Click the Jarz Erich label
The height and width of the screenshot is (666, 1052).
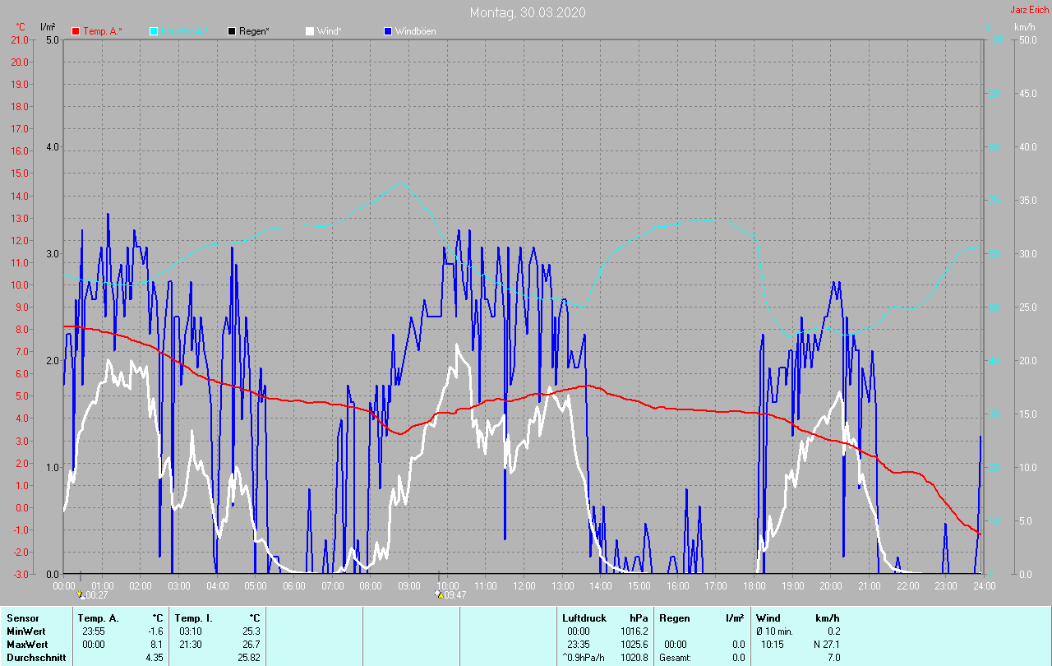tap(1029, 10)
